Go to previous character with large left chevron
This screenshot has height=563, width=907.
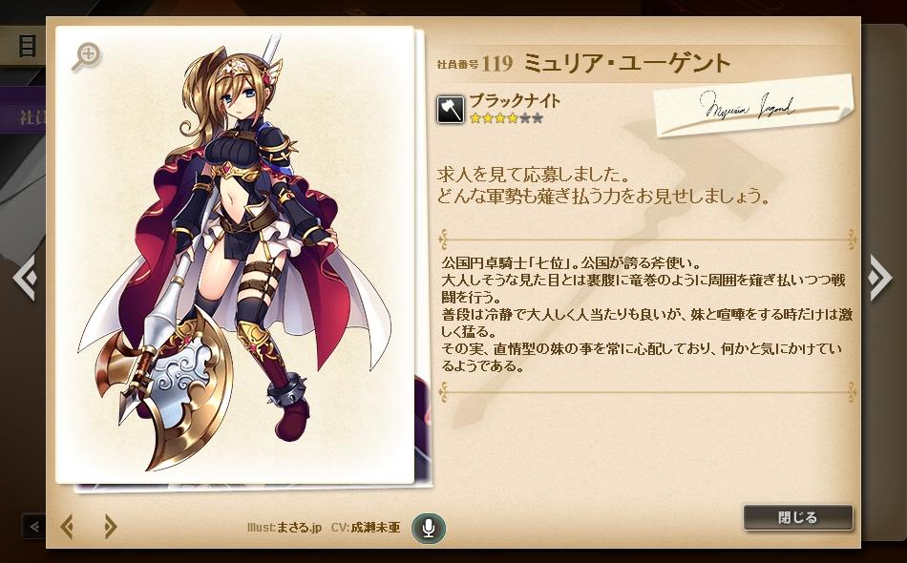click(x=26, y=278)
